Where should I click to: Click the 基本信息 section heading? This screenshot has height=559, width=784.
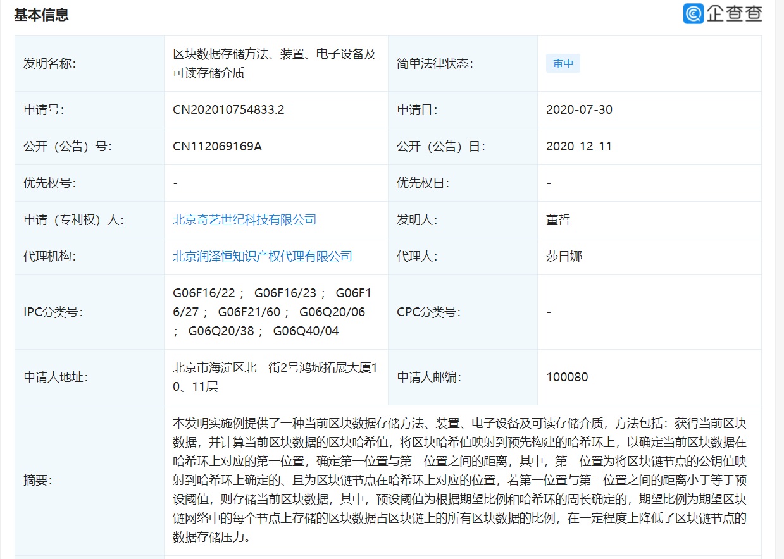click(42, 15)
